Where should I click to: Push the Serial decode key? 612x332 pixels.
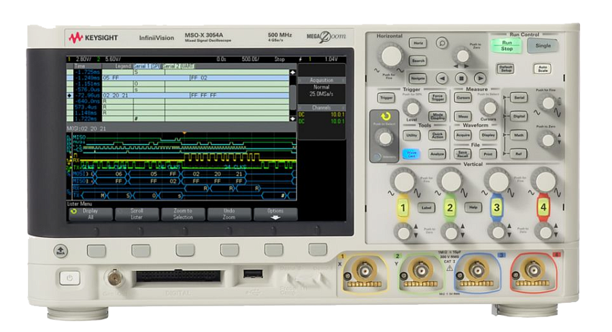519,98
